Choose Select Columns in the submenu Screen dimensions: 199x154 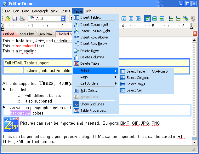click(x=138, y=78)
